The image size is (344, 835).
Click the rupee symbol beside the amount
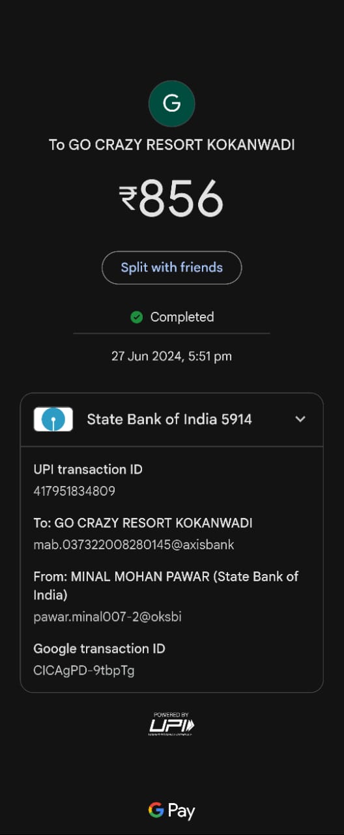click(128, 198)
